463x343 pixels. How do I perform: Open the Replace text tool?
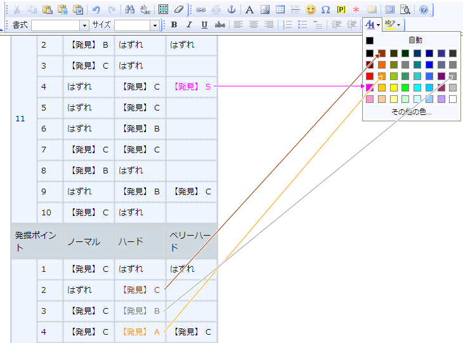(145, 10)
